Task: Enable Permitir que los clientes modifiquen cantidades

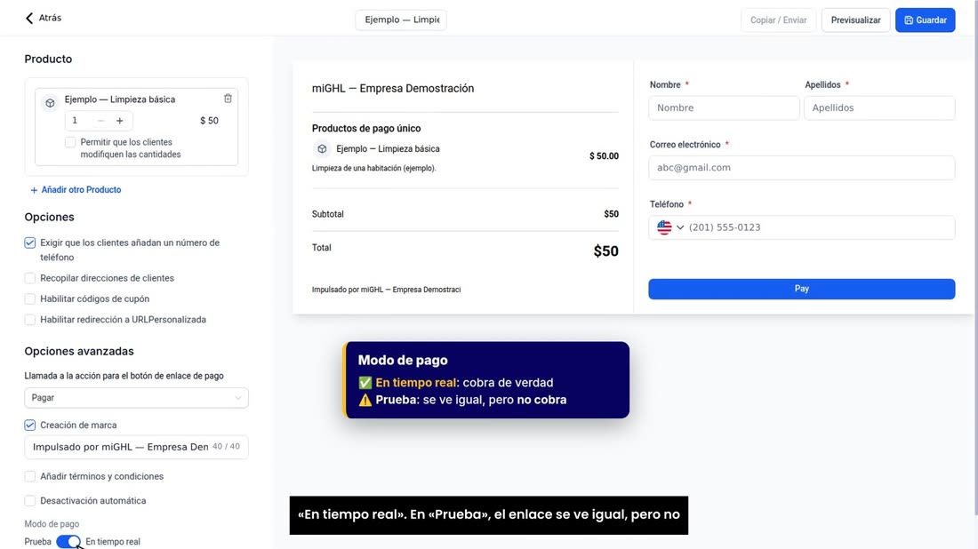Action: [70, 142]
